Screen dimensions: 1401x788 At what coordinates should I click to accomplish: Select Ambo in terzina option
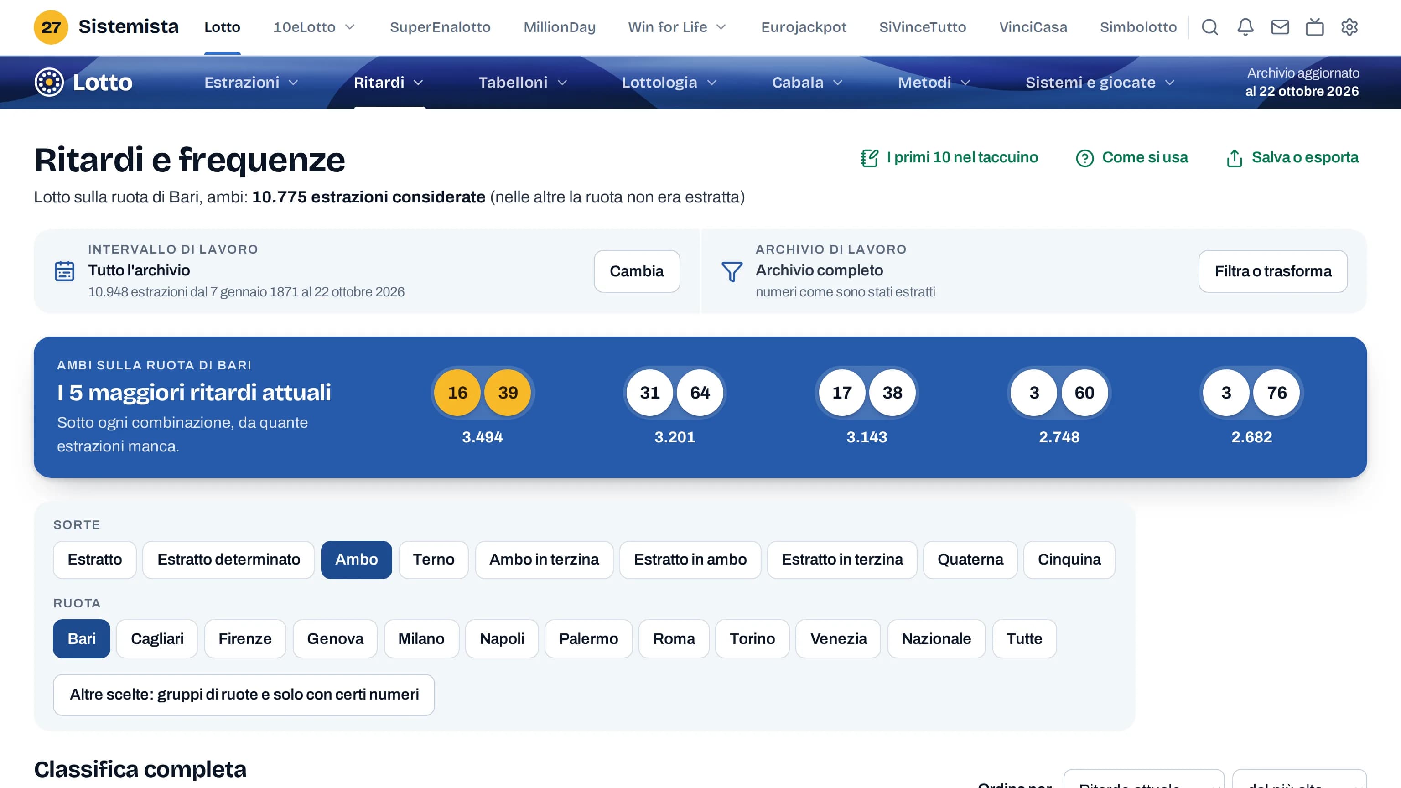pos(544,560)
